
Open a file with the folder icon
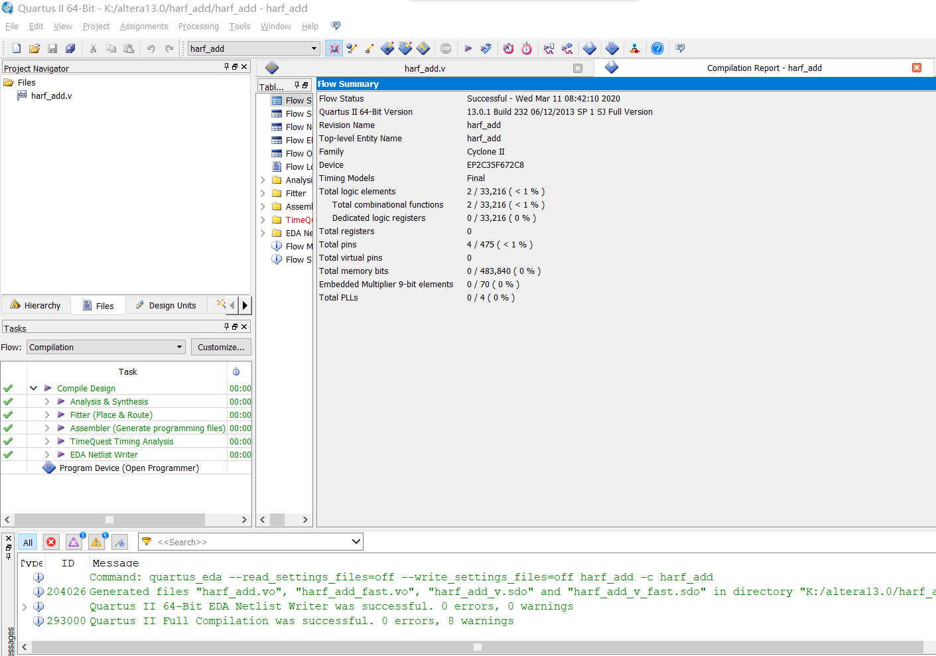[34, 48]
